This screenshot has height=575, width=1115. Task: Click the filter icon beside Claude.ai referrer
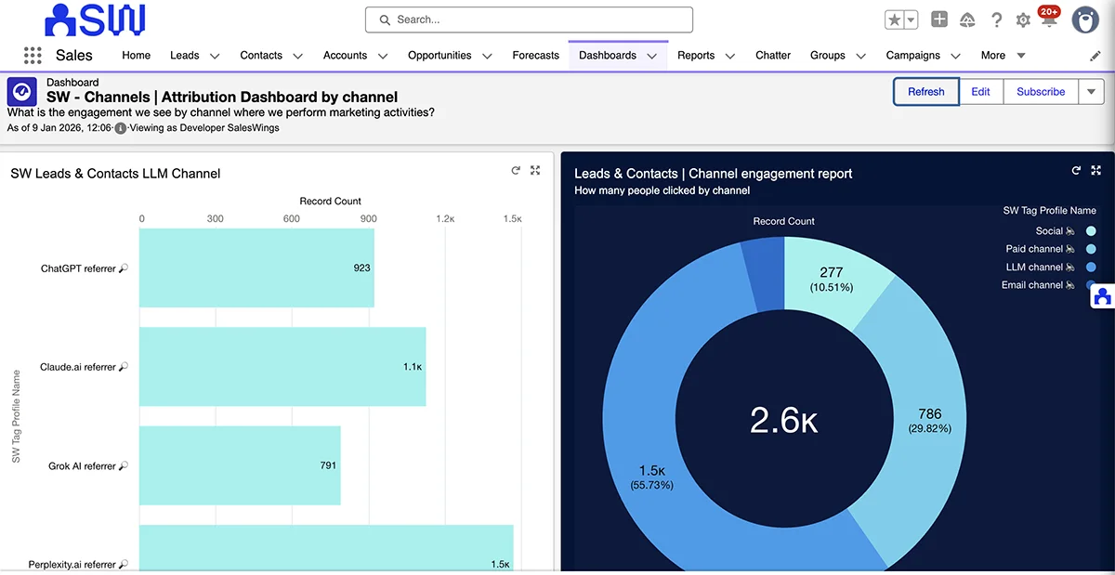(124, 367)
